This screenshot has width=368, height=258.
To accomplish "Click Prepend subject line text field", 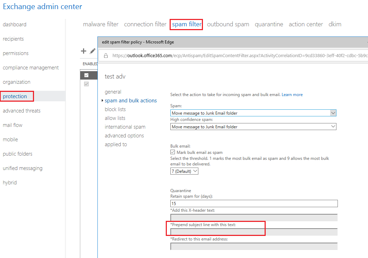I will pyautogui.click(x=254, y=232).
